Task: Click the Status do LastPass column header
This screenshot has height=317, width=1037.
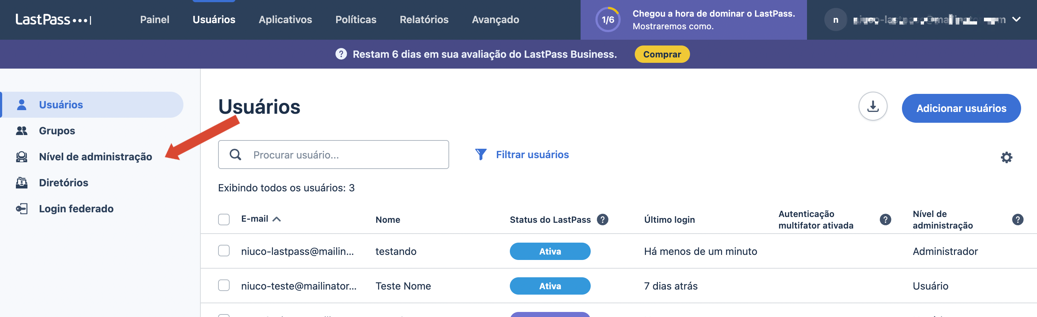Action: (550, 220)
